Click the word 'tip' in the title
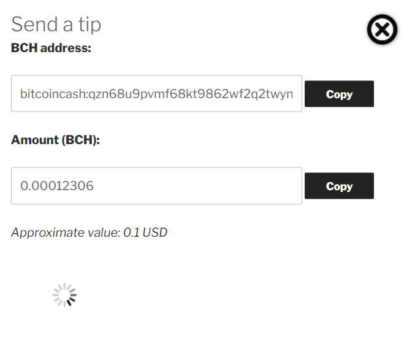Viewport: 404px width, 341px height. [90, 25]
